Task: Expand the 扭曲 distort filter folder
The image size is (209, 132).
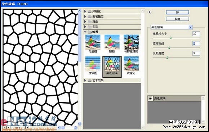Action: point(85,22)
